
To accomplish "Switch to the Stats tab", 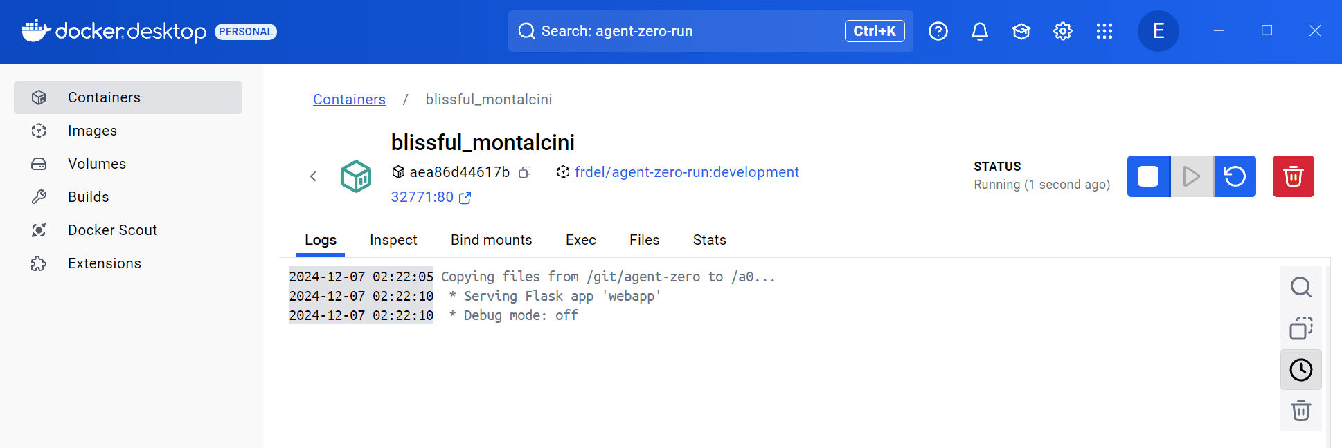I will (709, 240).
